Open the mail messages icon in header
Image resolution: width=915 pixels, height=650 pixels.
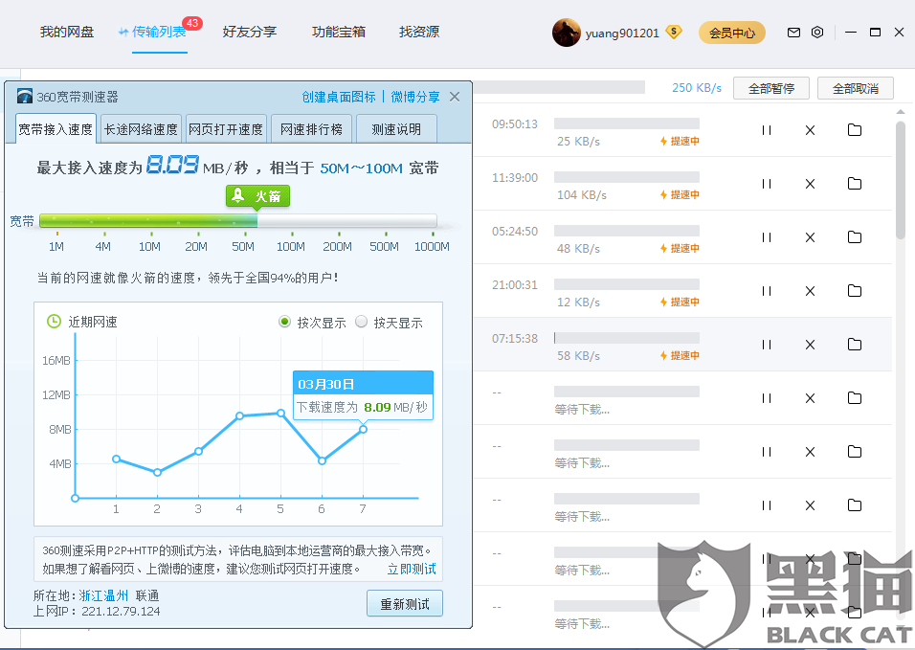click(x=793, y=33)
